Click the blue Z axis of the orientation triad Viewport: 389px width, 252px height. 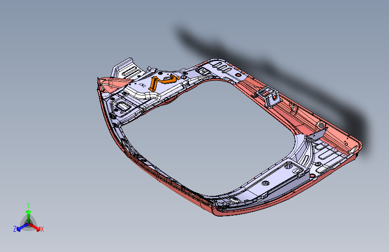click(x=22, y=227)
